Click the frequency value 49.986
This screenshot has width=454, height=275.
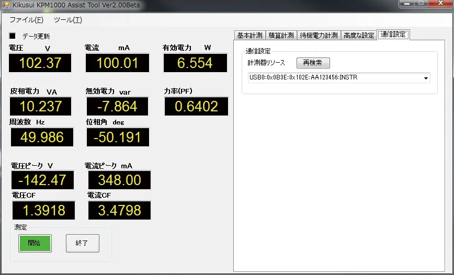(42, 137)
